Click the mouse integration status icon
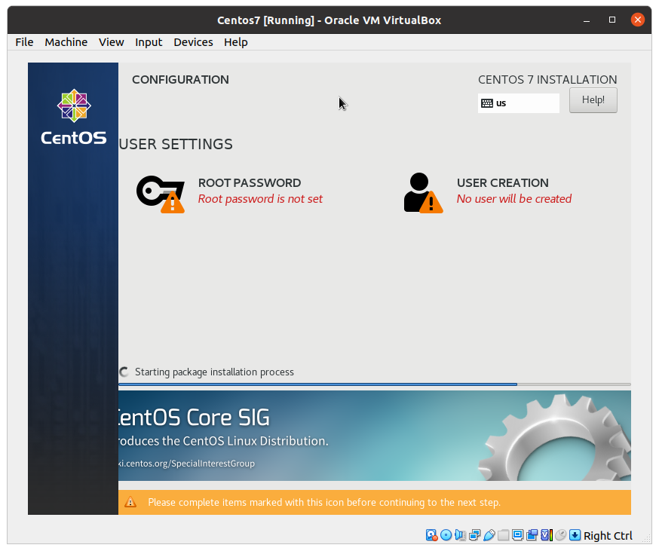659x551 pixels. 561,535
